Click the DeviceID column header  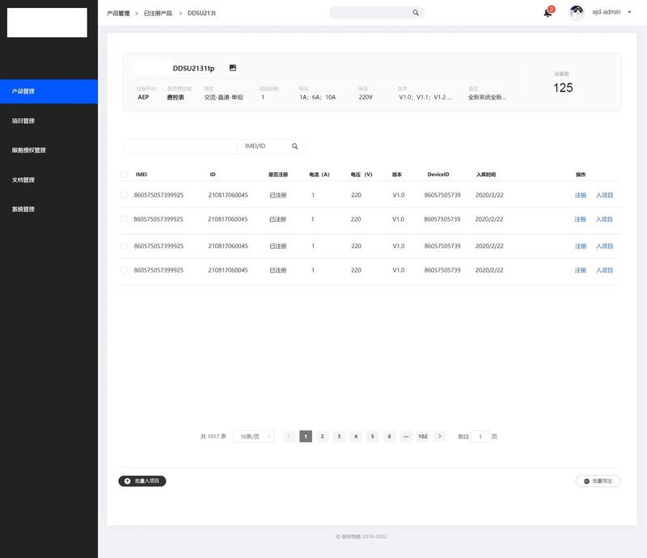[438, 175]
